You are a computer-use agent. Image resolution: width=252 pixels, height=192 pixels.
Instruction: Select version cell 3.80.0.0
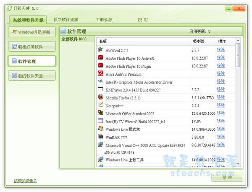[x=198, y=137]
